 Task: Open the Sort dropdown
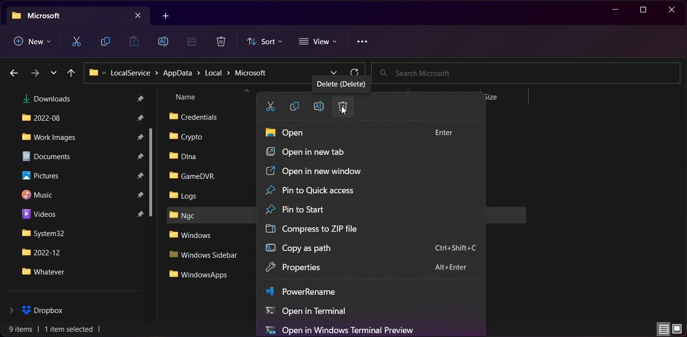coord(264,42)
